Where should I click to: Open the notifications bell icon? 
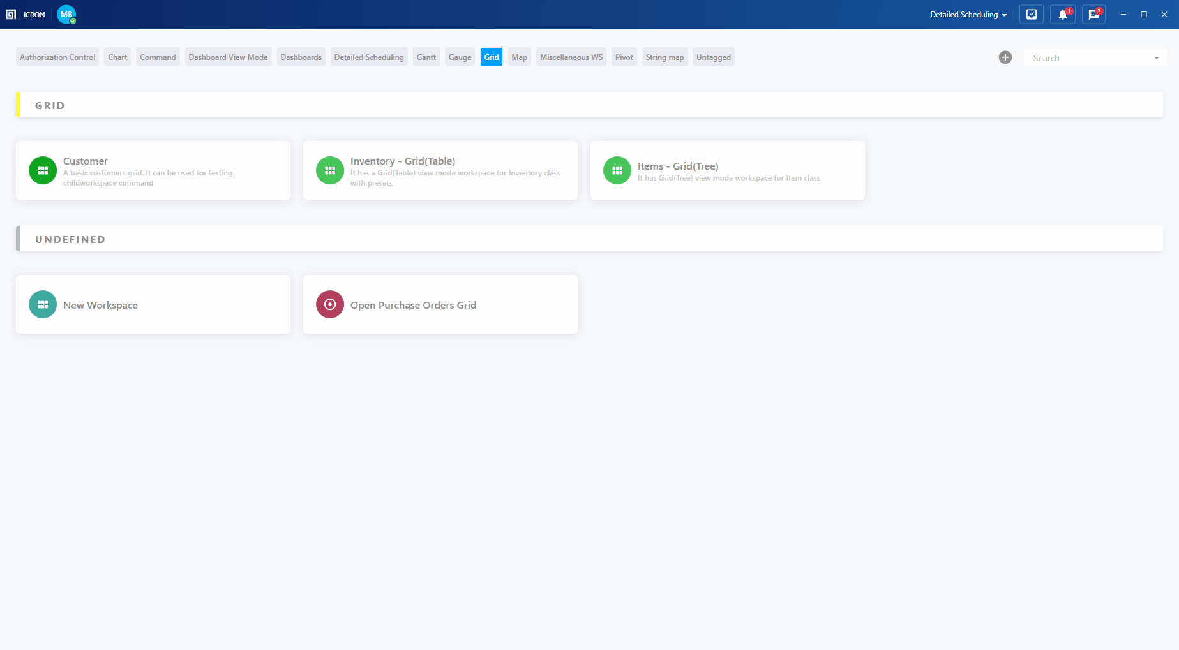point(1063,15)
